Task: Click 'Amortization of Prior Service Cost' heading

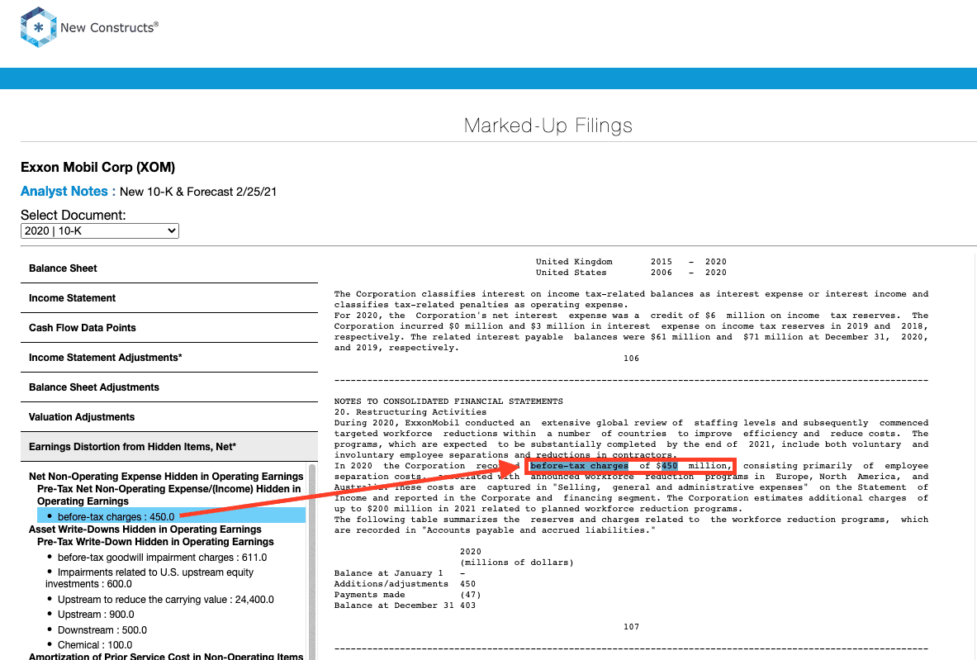Action: (x=166, y=656)
